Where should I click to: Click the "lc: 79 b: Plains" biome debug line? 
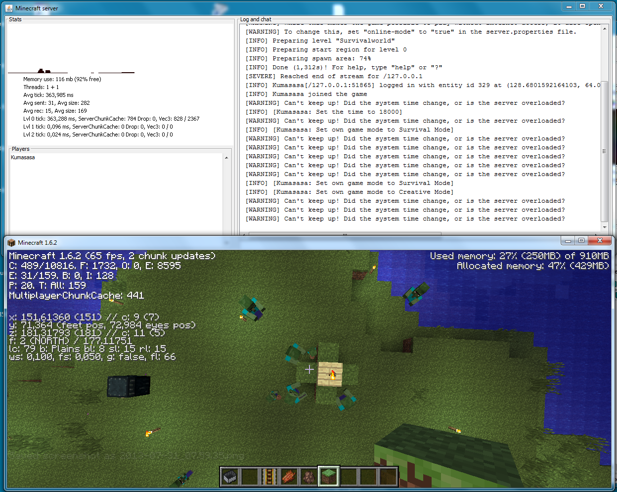tap(88, 349)
